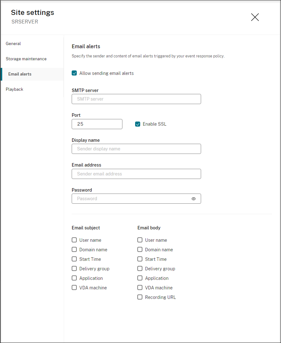Click the SMTP server input field

pos(136,99)
